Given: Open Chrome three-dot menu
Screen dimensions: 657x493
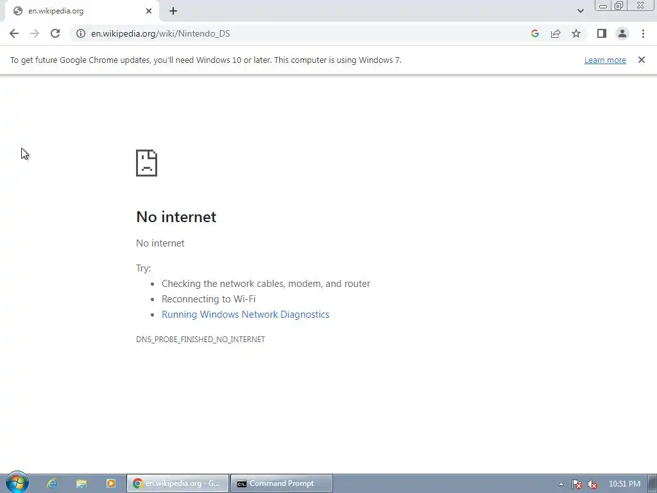Looking at the screenshot, I should [643, 33].
